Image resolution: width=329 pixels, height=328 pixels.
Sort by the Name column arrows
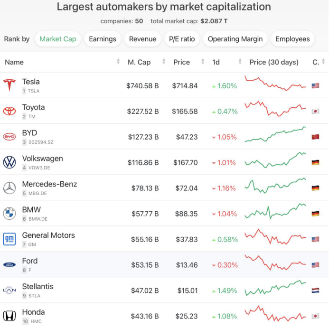pyautogui.click(x=118, y=62)
